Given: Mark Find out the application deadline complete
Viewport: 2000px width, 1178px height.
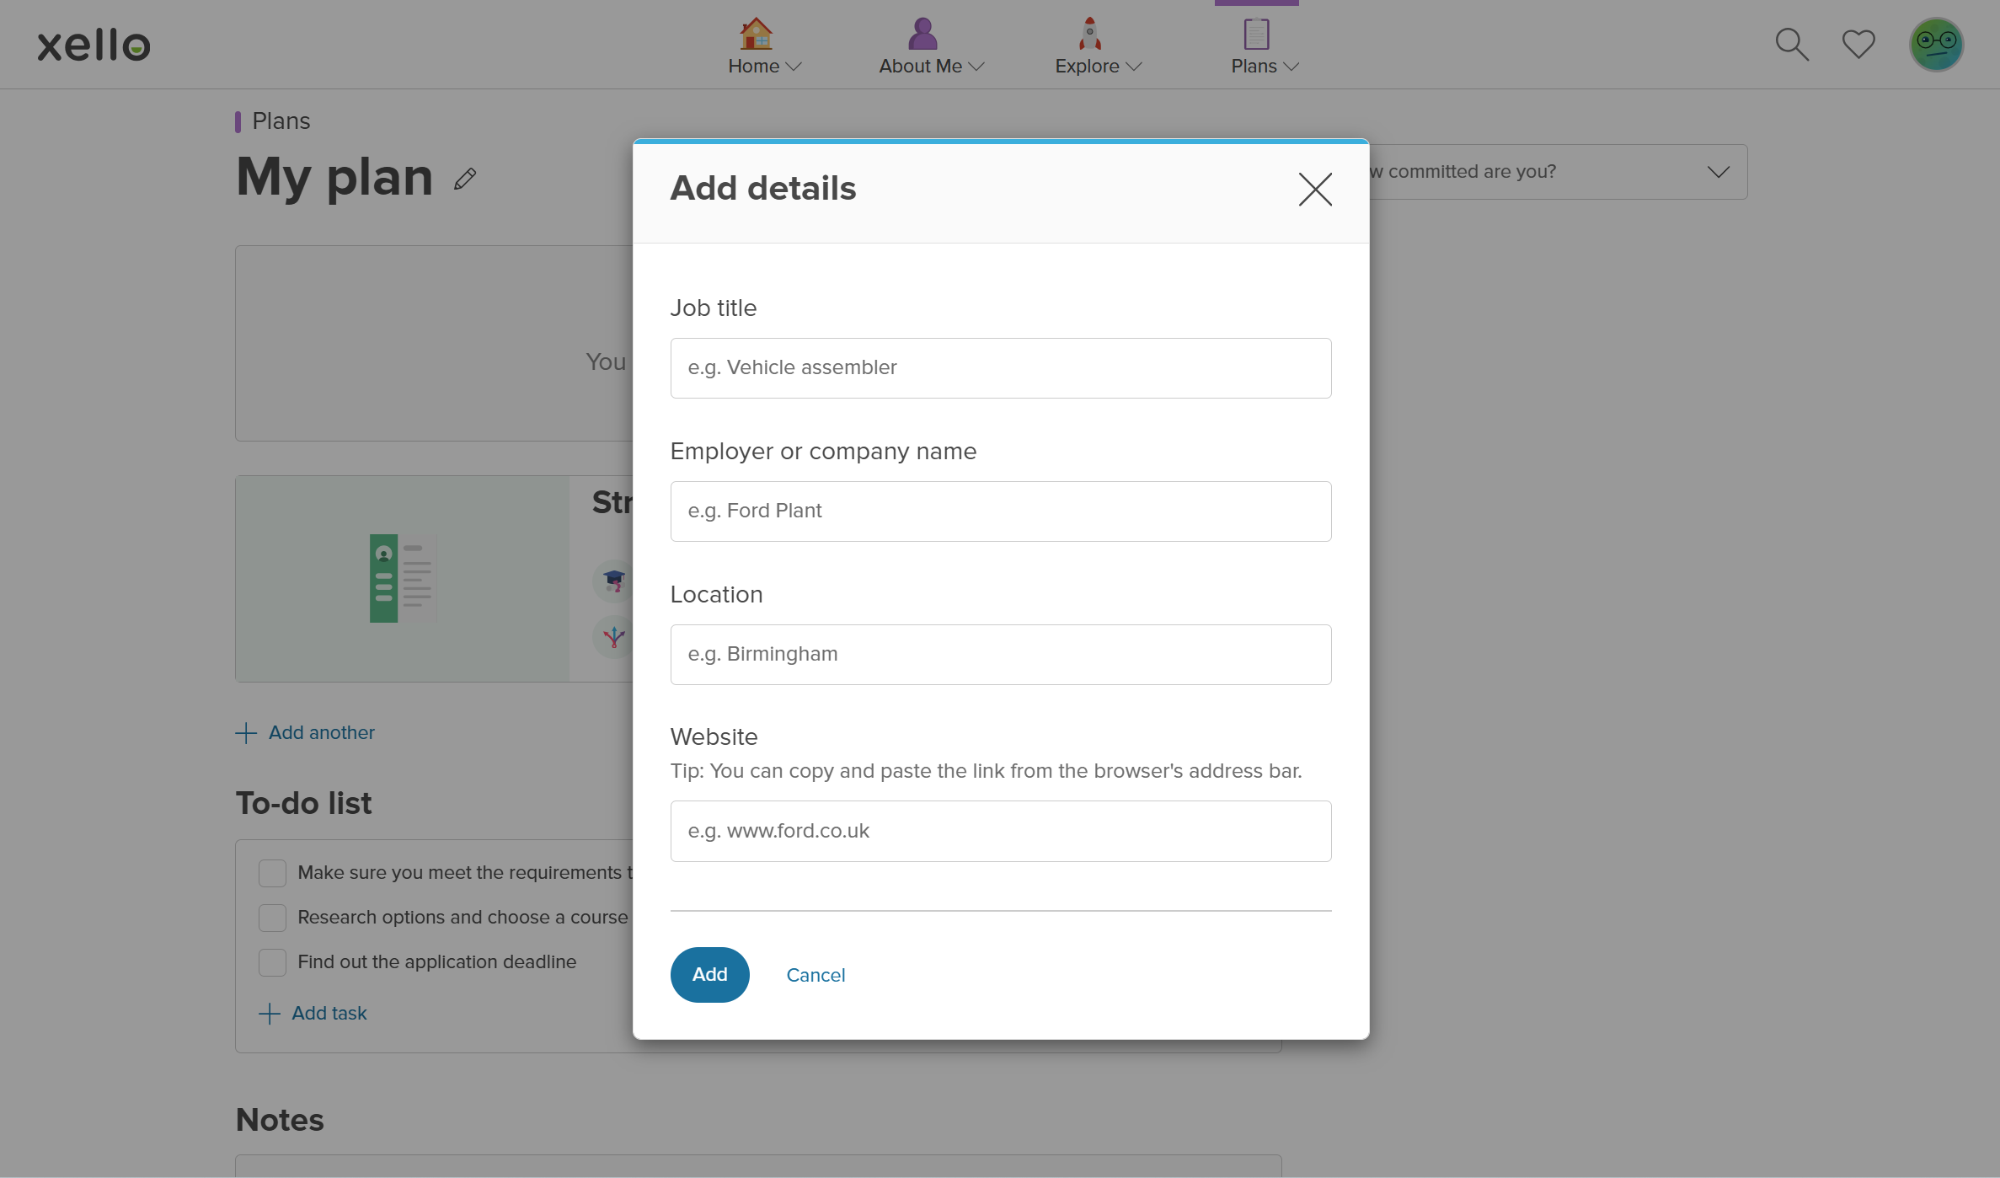Looking at the screenshot, I should (271, 962).
